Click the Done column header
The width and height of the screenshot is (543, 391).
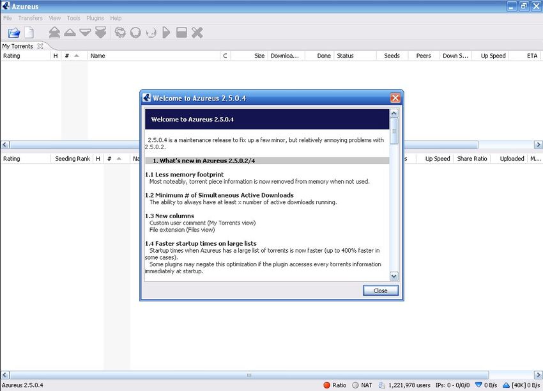click(x=319, y=56)
